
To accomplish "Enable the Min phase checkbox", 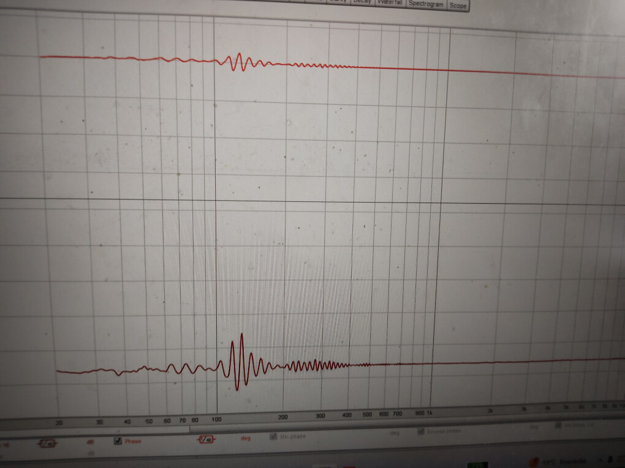I will tap(273, 437).
